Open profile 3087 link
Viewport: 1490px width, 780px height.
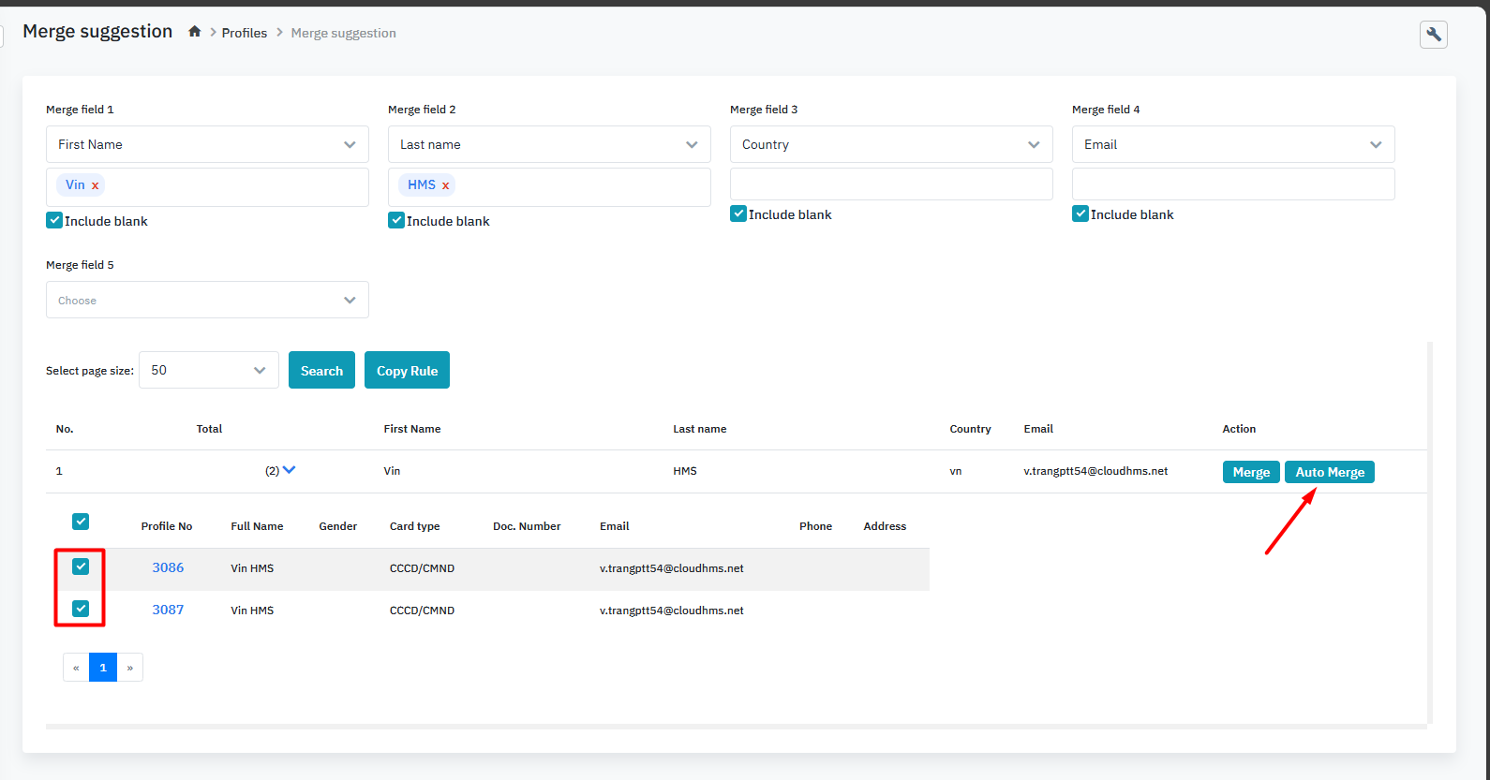point(168,610)
